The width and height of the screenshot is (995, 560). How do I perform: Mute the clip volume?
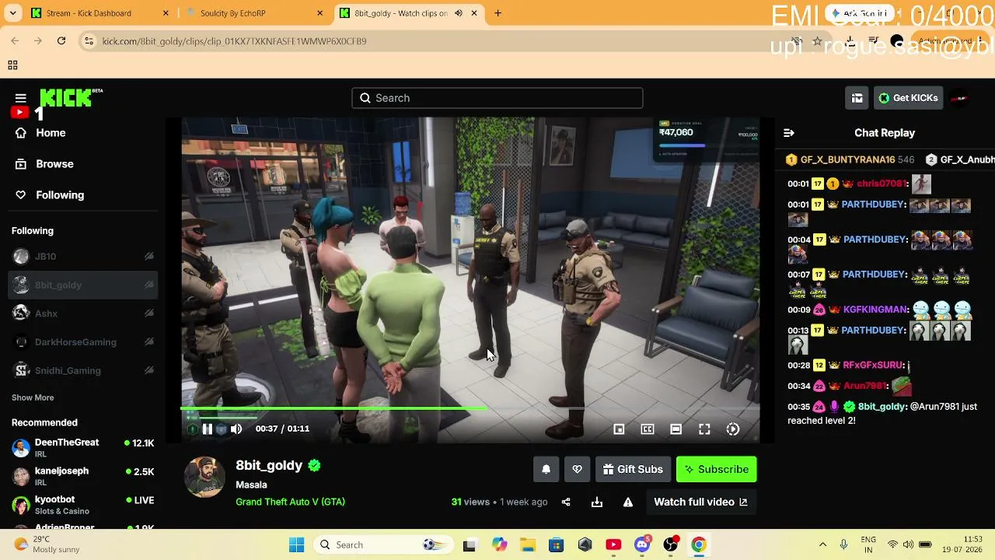click(x=236, y=429)
